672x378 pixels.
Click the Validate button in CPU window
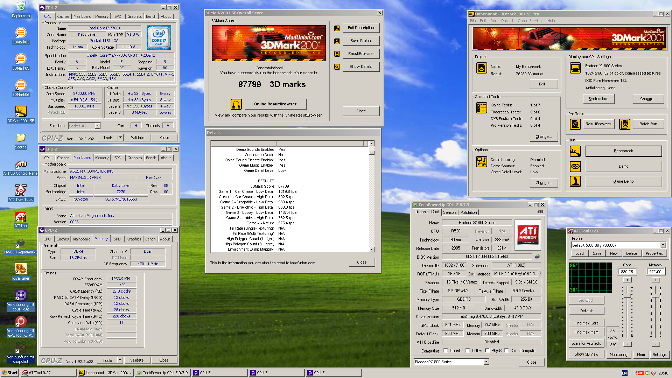coord(138,138)
